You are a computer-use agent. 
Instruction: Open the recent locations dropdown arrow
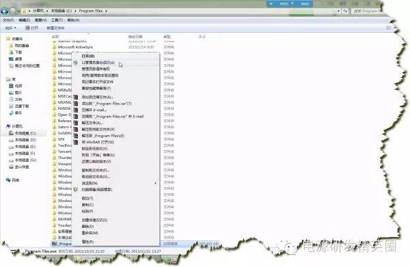[x=18, y=11]
